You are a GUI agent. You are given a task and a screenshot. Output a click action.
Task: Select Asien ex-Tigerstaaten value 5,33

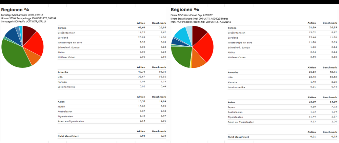coord(313,122)
